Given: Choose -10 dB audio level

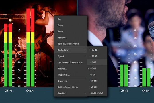Looking at the screenshot, I should click(97, 81).
